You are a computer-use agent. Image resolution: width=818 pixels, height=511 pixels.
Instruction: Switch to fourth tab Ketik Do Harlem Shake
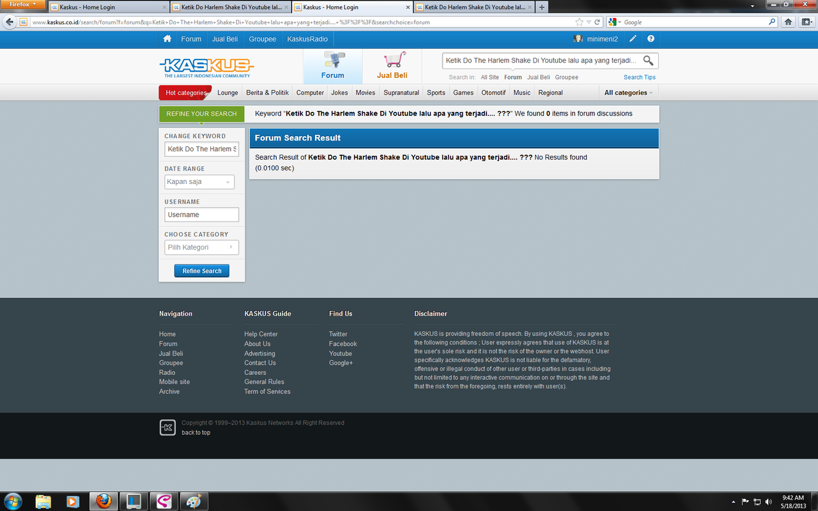(x=474, y=7)
